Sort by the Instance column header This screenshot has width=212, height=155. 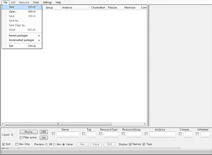[x=76, y=8]
